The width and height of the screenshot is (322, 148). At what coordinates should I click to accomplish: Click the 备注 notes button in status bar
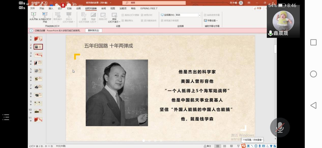(x=208, y=146)
